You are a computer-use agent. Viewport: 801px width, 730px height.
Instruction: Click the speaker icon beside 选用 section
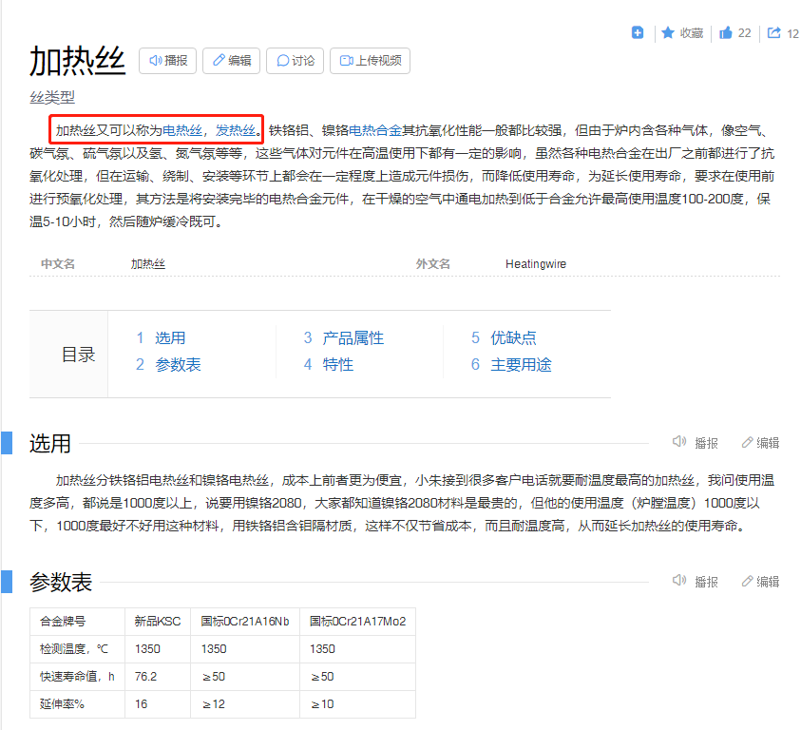point(678,441)
